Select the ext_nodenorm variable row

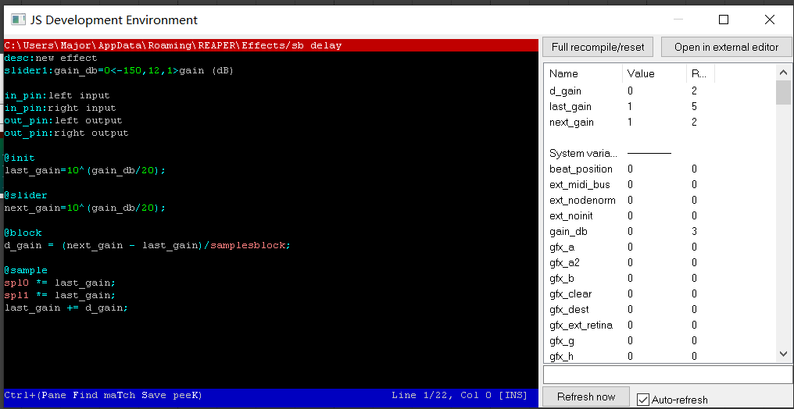[x=660, y=200]
